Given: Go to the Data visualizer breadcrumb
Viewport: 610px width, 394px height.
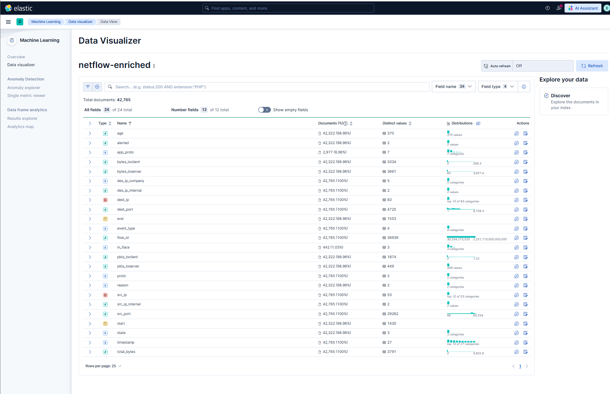Looking at the screenshot, I should 80,21.
